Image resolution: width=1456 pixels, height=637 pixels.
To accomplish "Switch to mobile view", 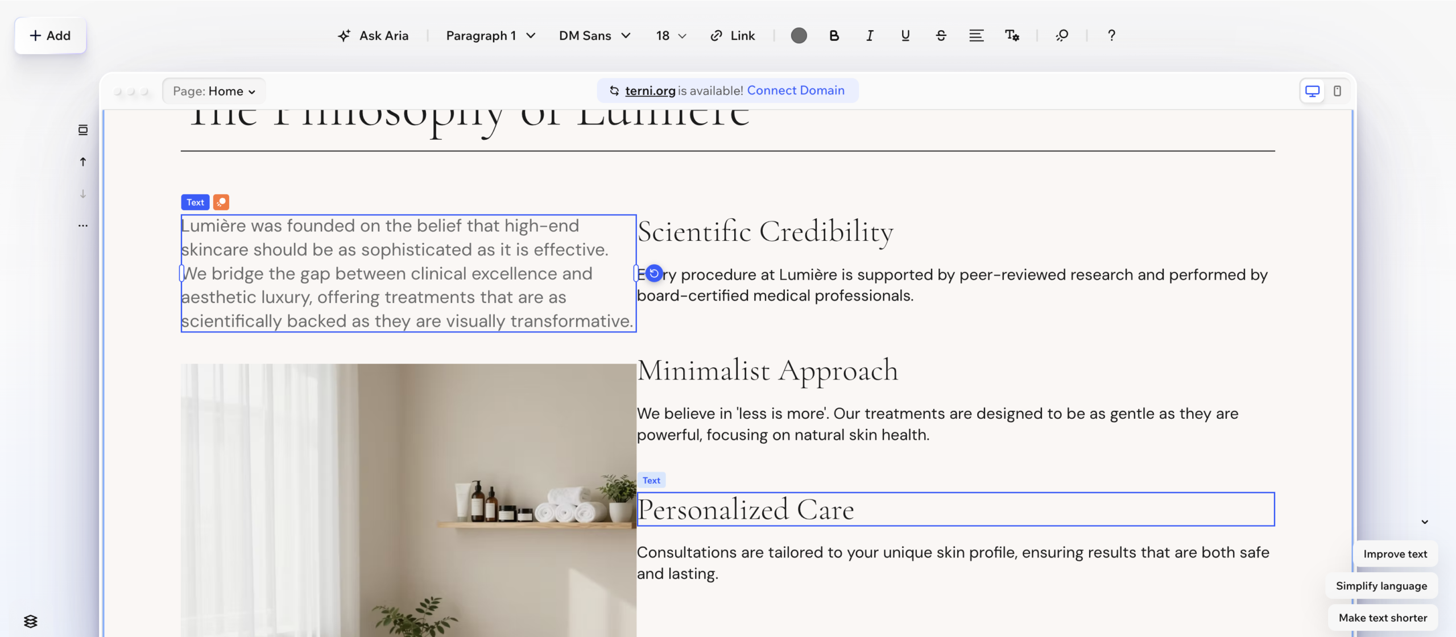I will coord(1337,91).
